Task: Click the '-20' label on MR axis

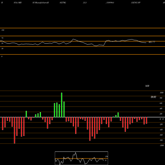Action: click(x=161, y=124)
